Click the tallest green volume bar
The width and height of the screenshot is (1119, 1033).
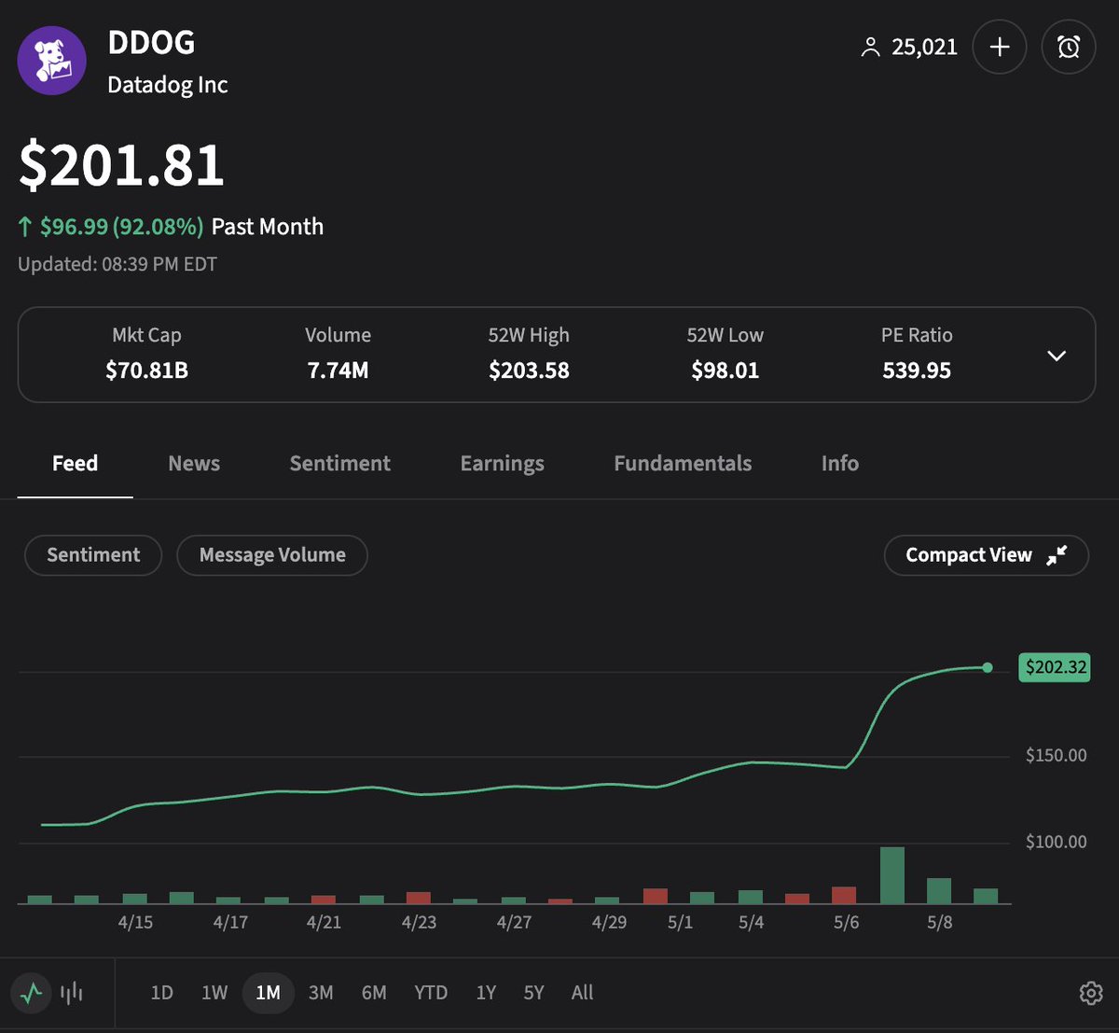point(892,875)
